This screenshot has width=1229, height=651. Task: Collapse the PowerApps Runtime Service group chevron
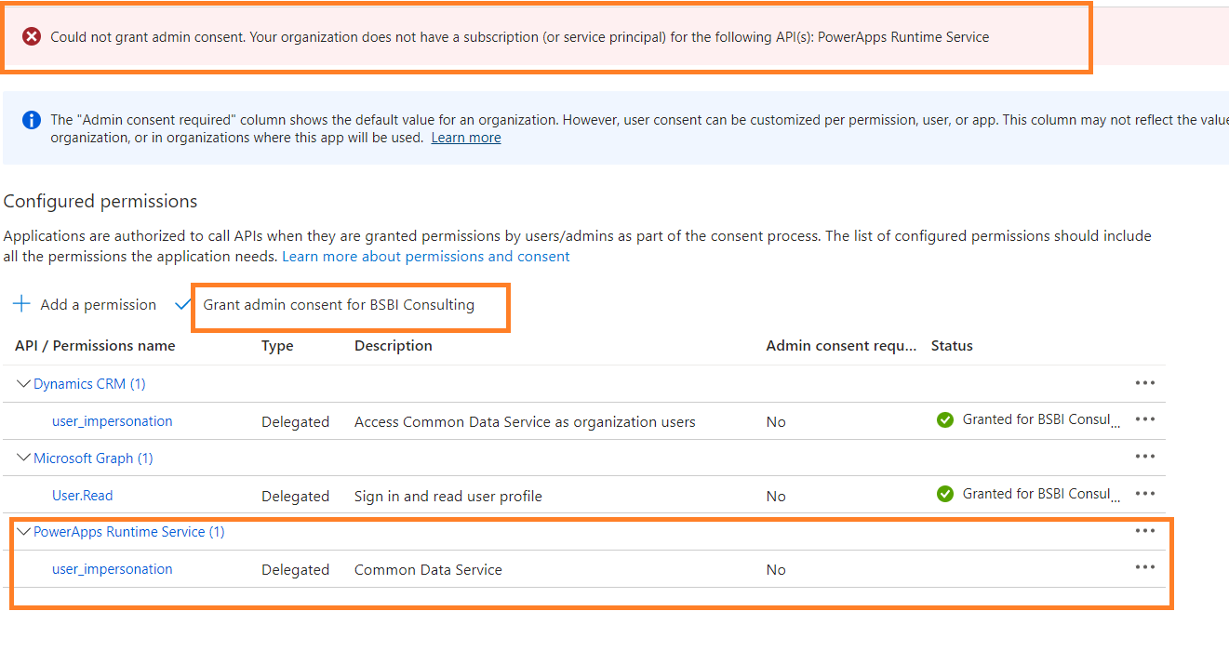point(24,531)
